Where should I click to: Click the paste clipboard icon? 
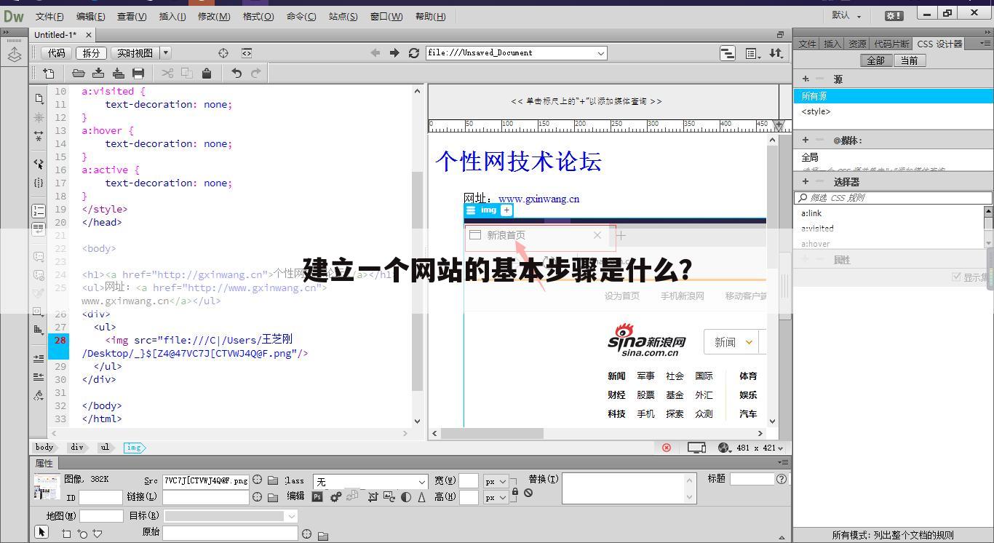point(207,73)
